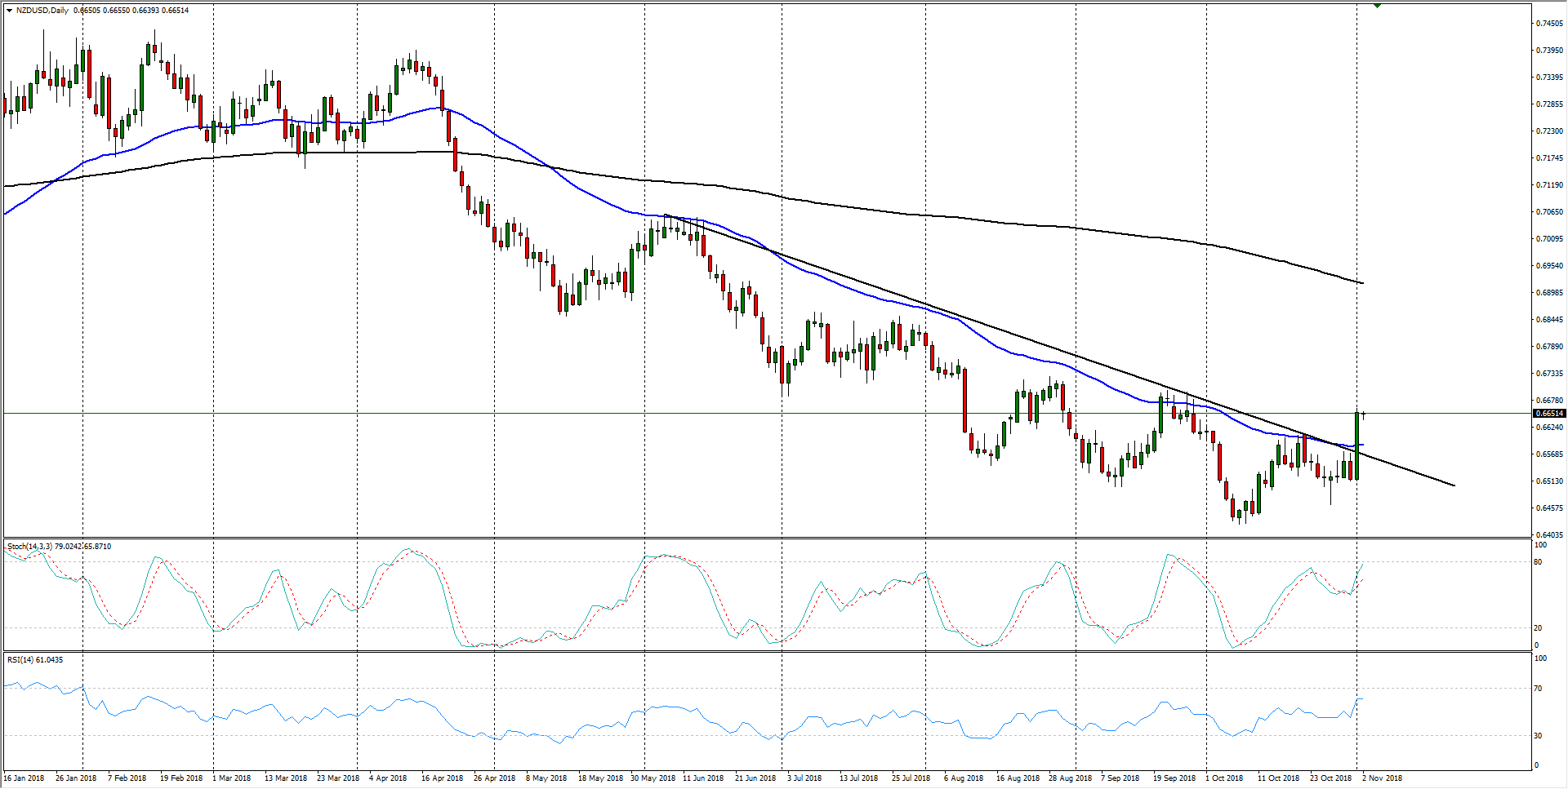Click the 20 level on Stochastic scale

click(1538, 628)
